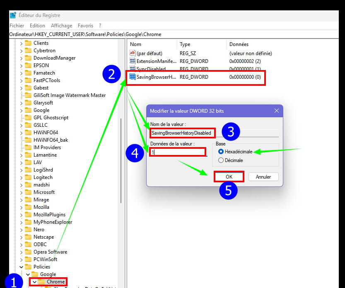Click the 0x00000002 (2) data cell
The image size is (345, 288).
245,61
